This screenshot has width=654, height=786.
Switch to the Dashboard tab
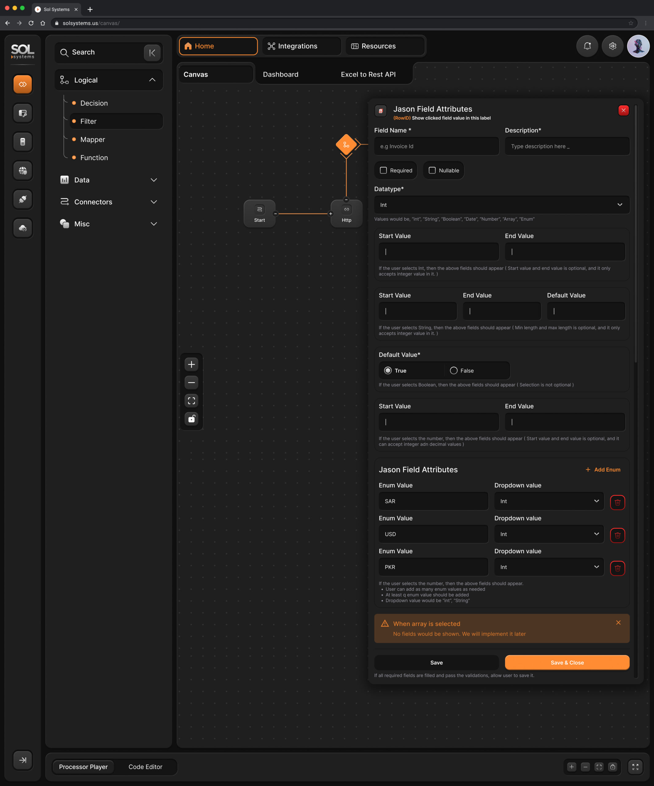click(280, 74)
